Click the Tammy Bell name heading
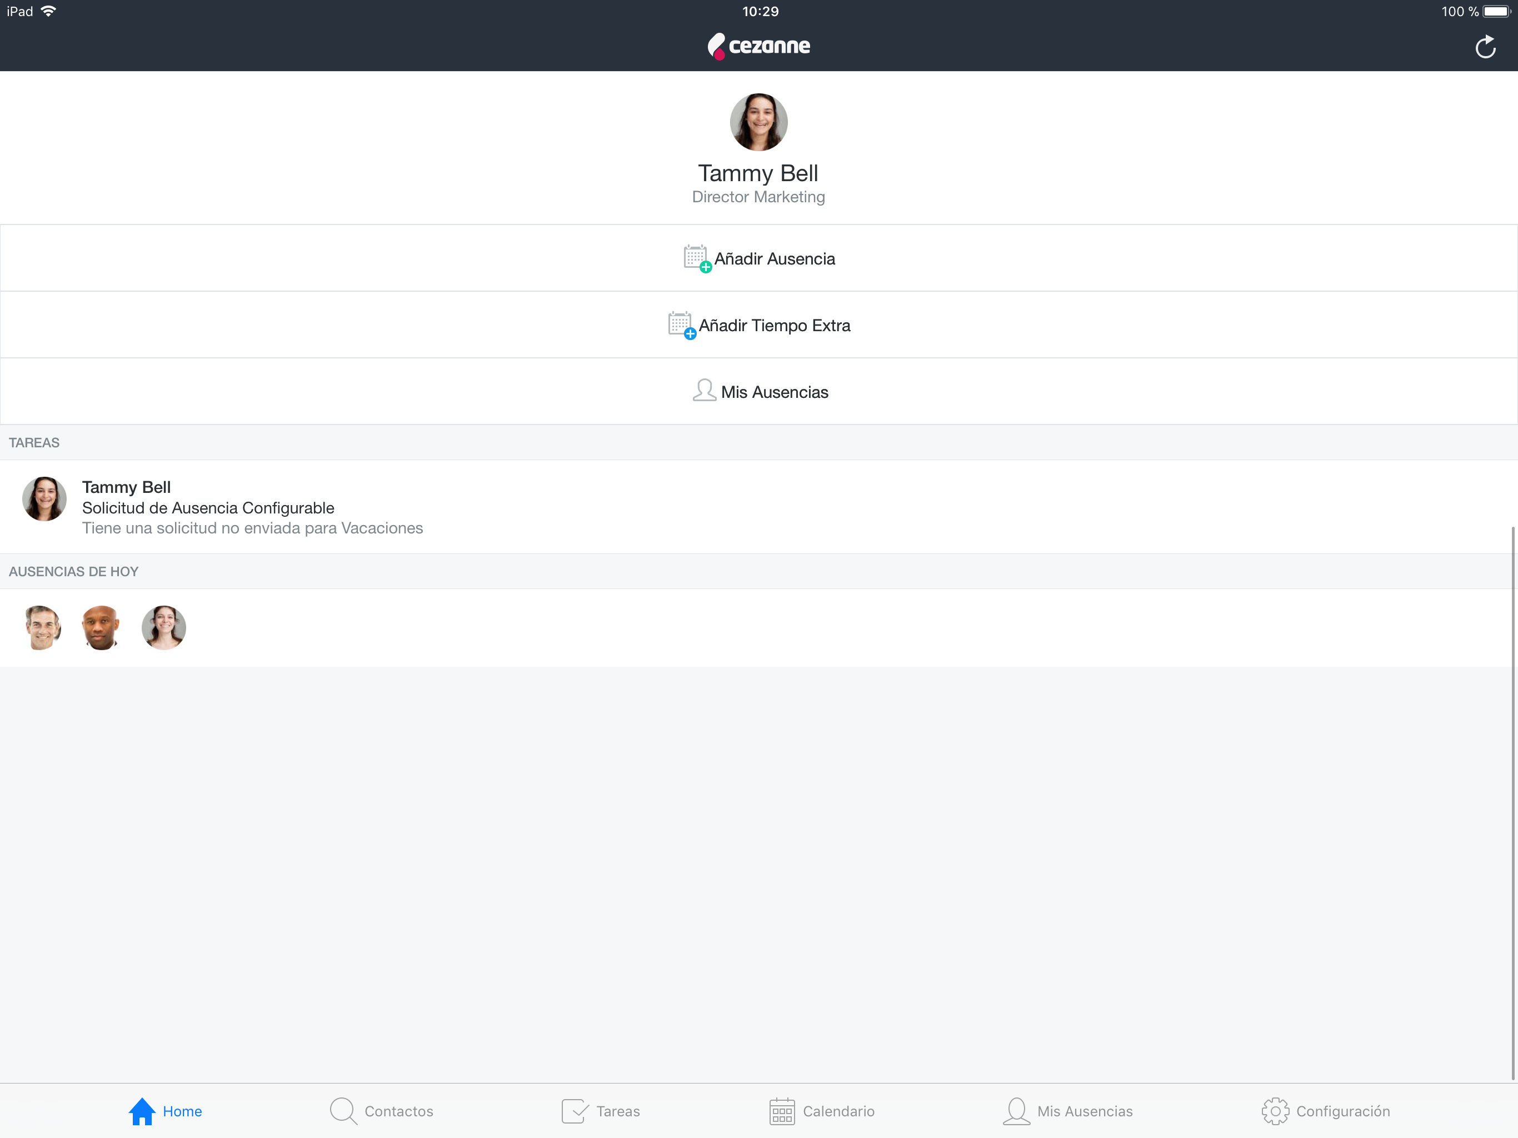Screen dimensions: 1518x1138 coord(758,173)
